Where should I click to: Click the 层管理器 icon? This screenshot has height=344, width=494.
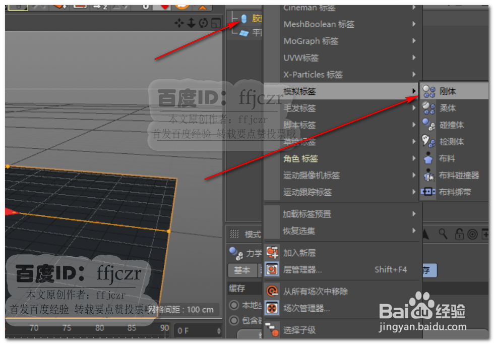[272, 269]
